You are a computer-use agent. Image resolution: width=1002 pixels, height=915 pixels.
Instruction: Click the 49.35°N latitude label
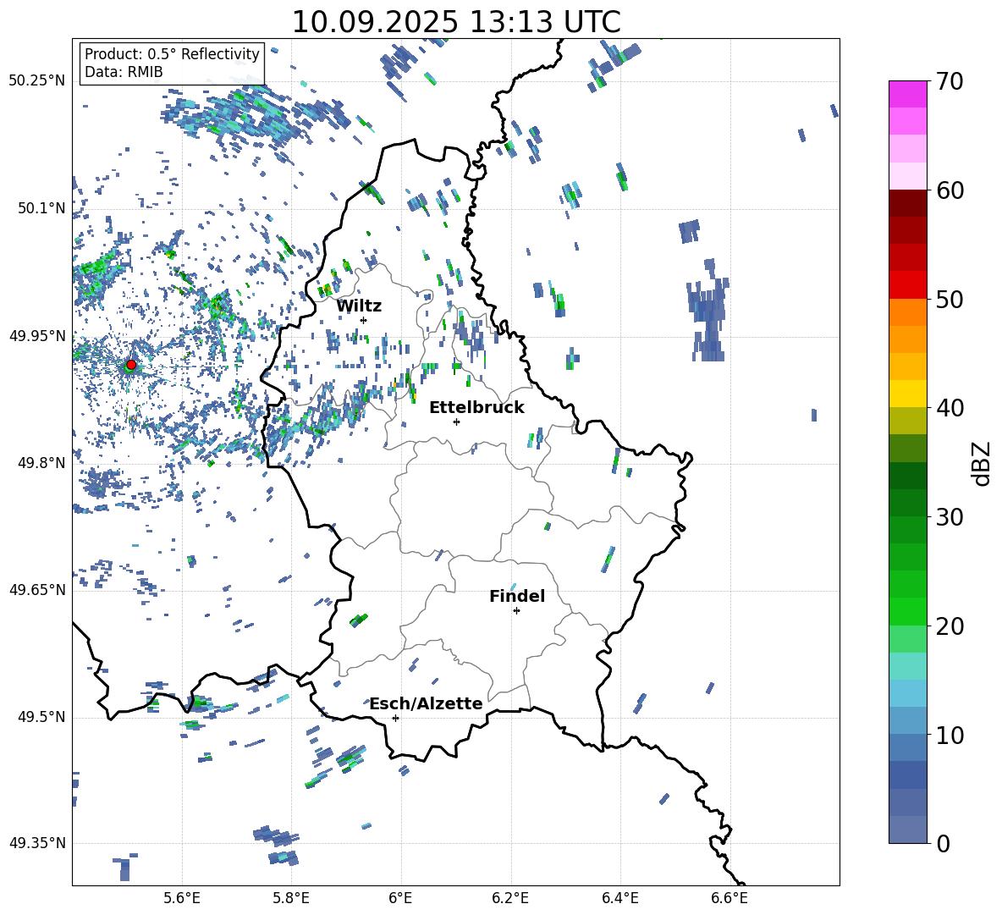tap(37, 843)
